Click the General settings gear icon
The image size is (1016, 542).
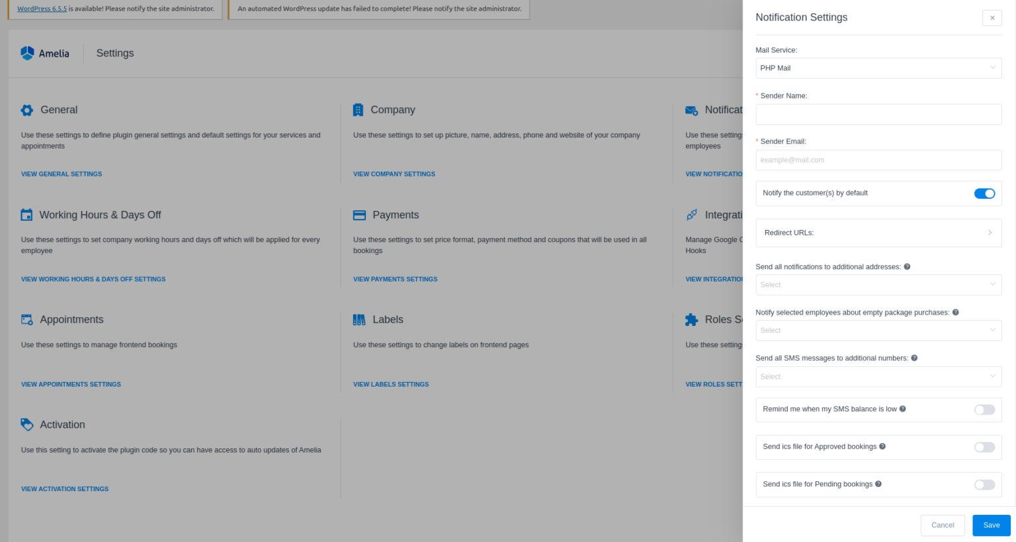tap(26, 110)
